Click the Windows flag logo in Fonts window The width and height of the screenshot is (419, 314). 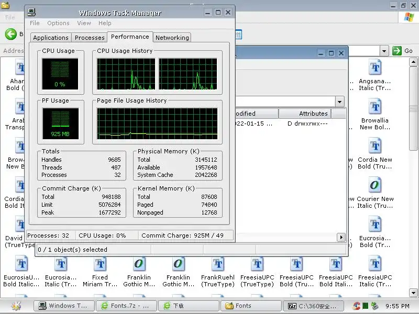(x=409, y=17)
